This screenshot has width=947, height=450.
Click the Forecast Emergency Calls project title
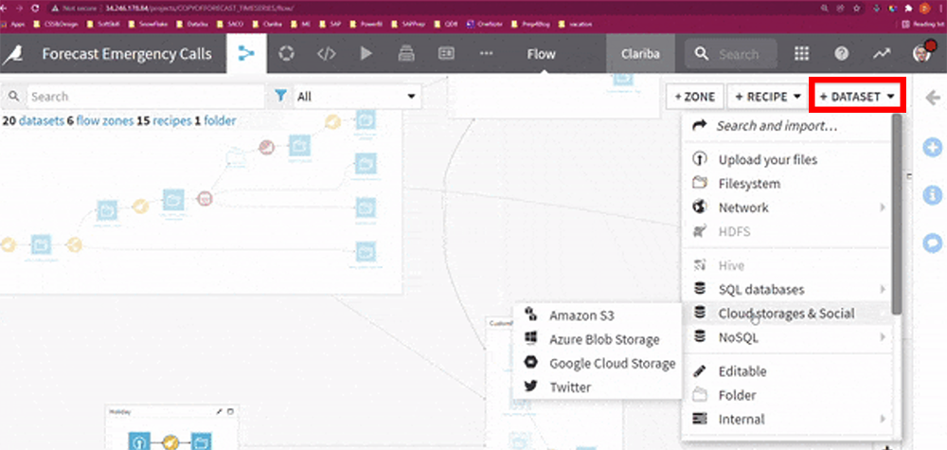tap(127, 54)
